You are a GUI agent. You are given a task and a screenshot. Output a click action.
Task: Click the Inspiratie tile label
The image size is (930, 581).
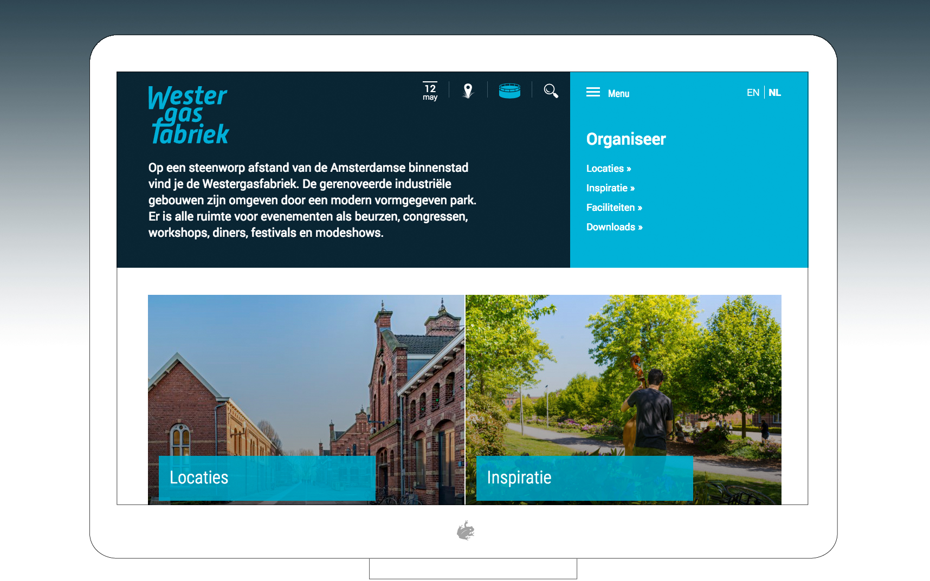[584, 477]
